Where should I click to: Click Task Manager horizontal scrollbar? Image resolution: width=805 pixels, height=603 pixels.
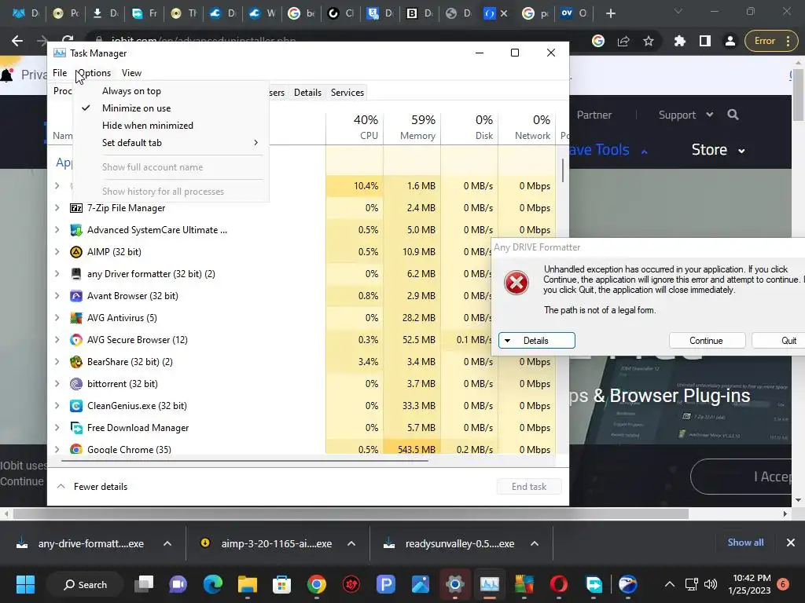[x=244, y=460]
